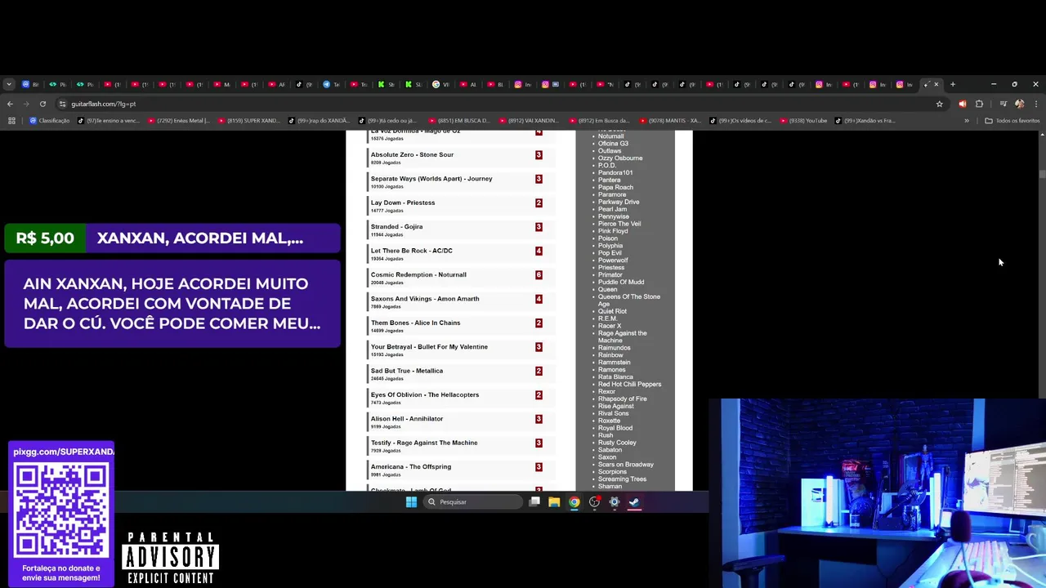Screen dimensions: 1046x588
Task: Open Chrome's three-dot menu
Action: (1036, 104)
